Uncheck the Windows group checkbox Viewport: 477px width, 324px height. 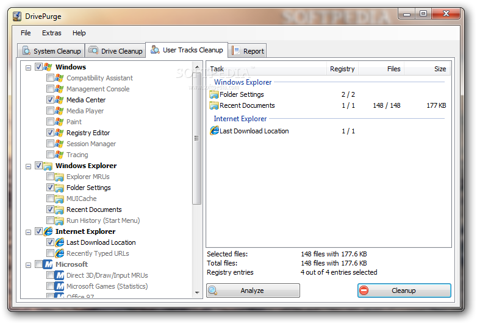pos(38,66)
